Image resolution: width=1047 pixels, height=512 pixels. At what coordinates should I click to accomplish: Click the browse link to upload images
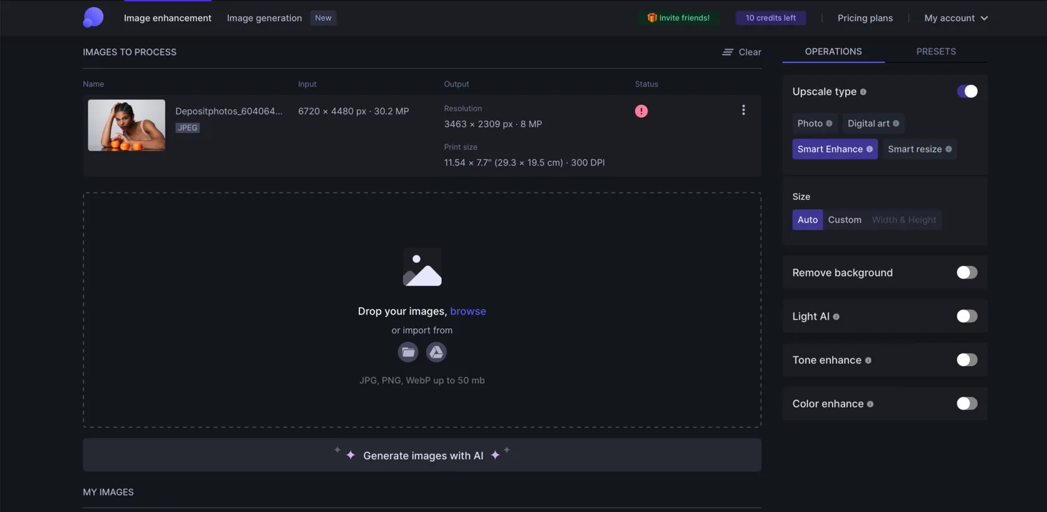(x=467, y=311)
